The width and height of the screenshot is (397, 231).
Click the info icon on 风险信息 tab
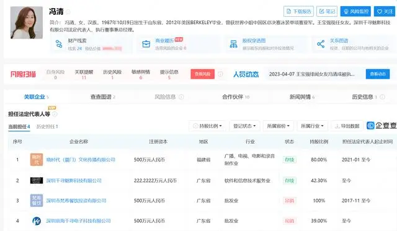click(181, 97)
